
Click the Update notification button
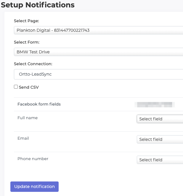pyautogui.click(x=34, y=187)
